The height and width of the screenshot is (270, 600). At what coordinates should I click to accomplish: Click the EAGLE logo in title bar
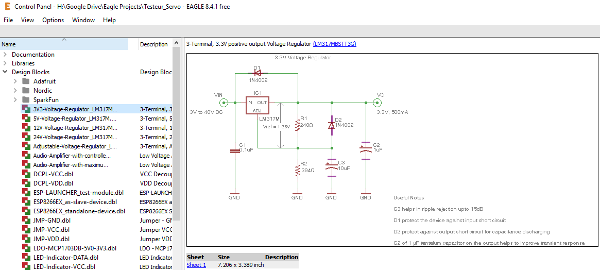[7, 7]
